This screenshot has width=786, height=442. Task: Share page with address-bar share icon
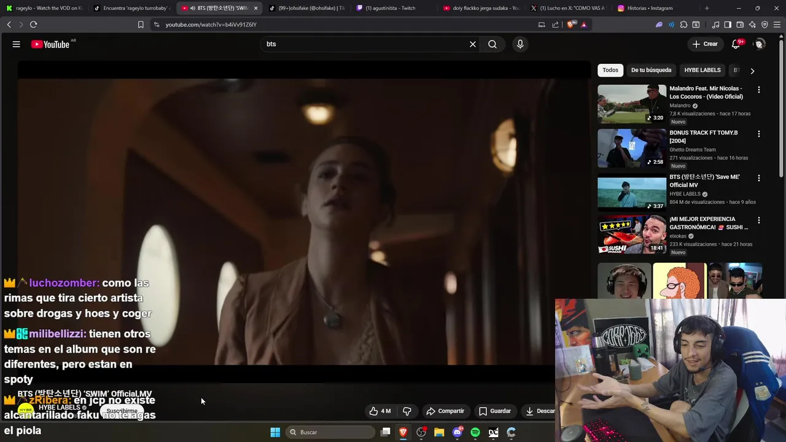coord(555,25)
